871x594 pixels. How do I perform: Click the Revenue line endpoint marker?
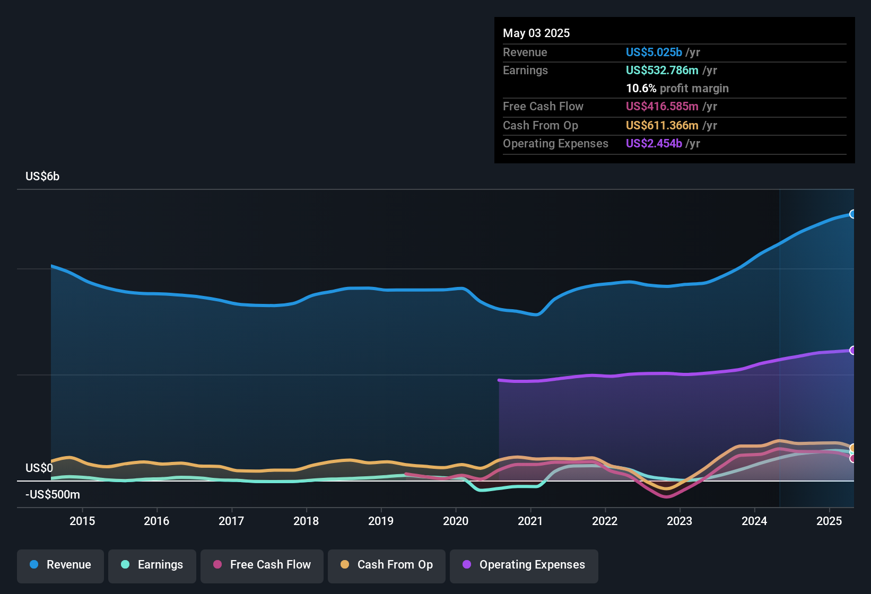click(853, 214)
